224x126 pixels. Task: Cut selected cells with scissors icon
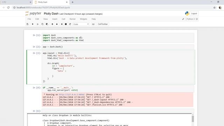click(x=38, y=24)
